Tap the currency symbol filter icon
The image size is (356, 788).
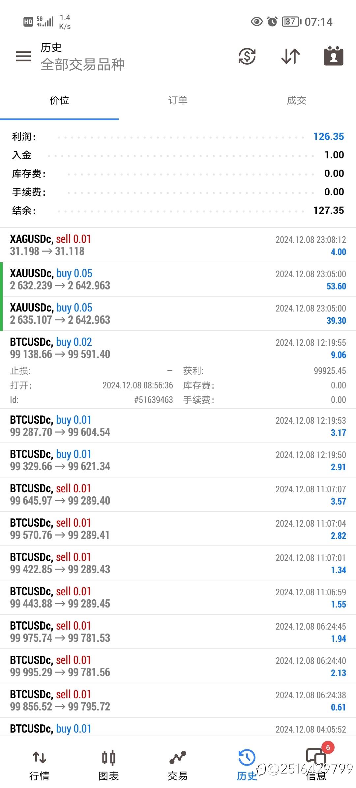(x=247, y=56)
